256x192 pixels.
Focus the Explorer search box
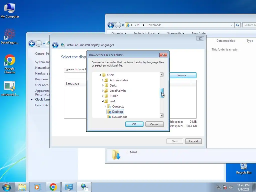pos(249,25)
